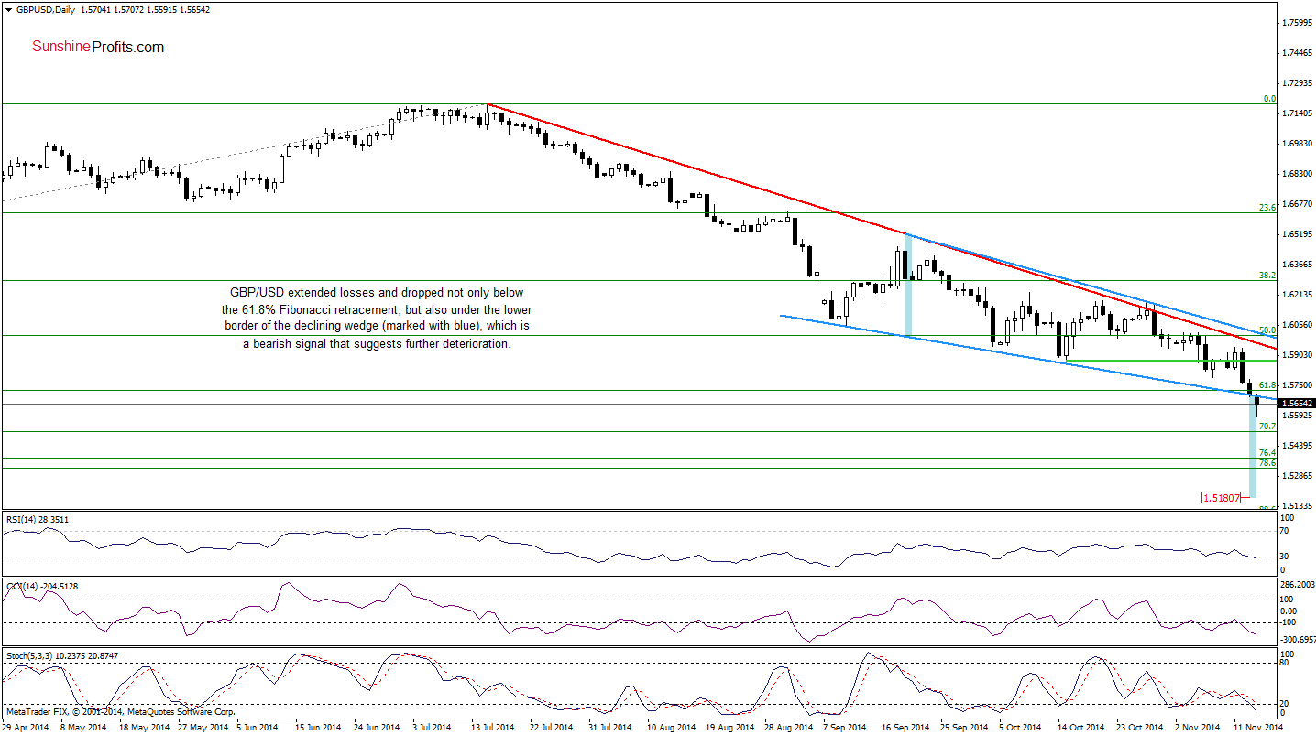Click the 18 May 2014 date label

143,727
